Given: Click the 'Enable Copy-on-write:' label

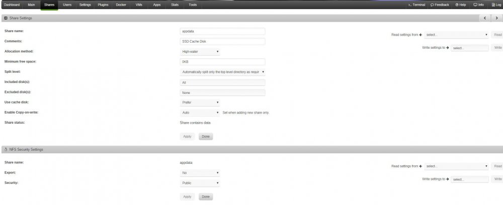Looking at the screenshot, I should [22, 113].
